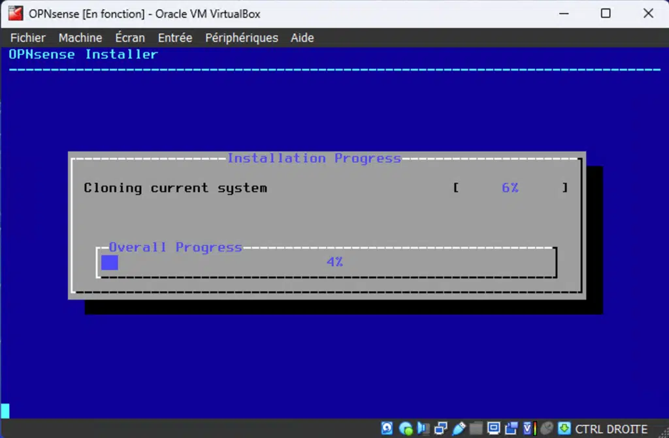669x438 pixels.
Task: Click the CTRL DROITE host key label
Action: coord(611,429)
